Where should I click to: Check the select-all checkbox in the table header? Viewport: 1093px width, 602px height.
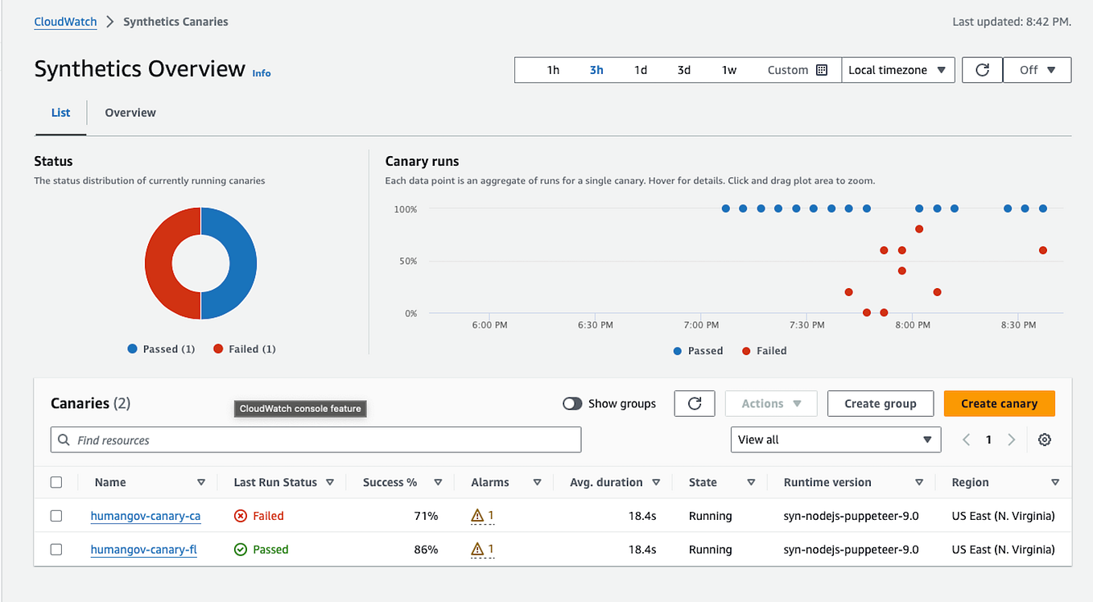56,481
